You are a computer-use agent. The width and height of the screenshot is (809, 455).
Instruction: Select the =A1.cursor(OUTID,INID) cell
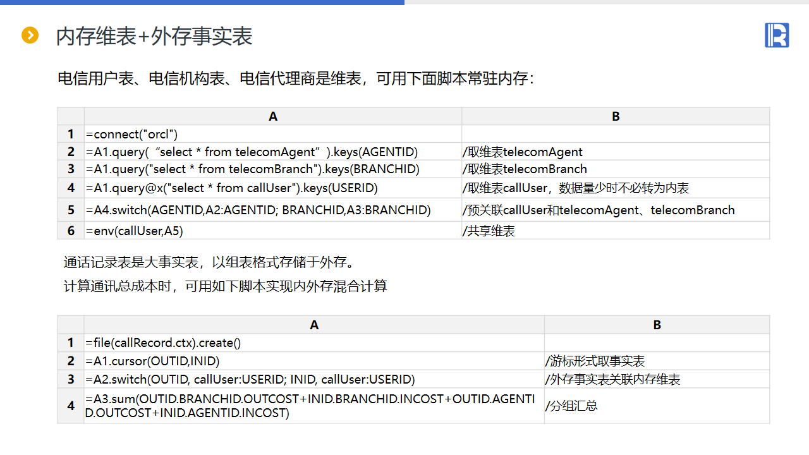click(314, 361)
